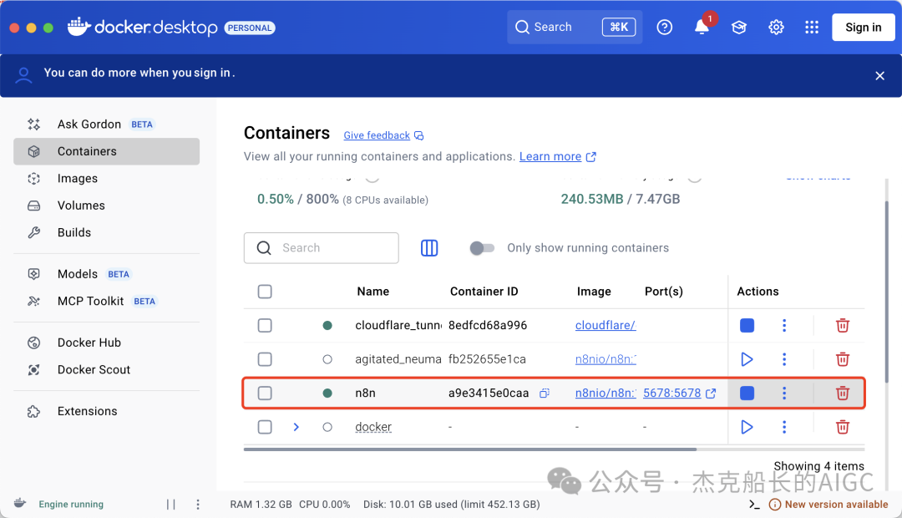Screen dimensions: 902x518
Task: Click the Sign in button
Action: (863, 27)
